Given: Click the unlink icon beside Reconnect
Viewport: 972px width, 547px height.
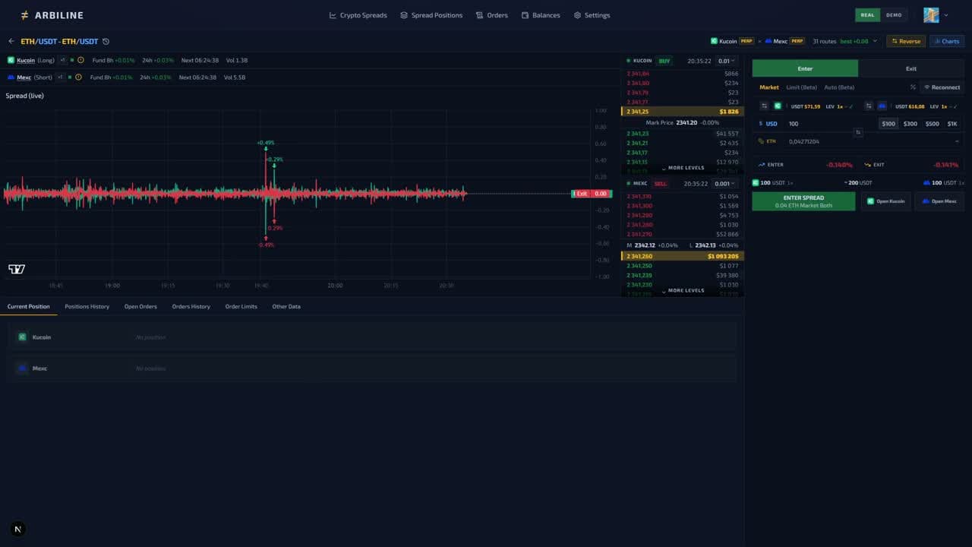Looking at the screenshot, I should pos(913,87).
